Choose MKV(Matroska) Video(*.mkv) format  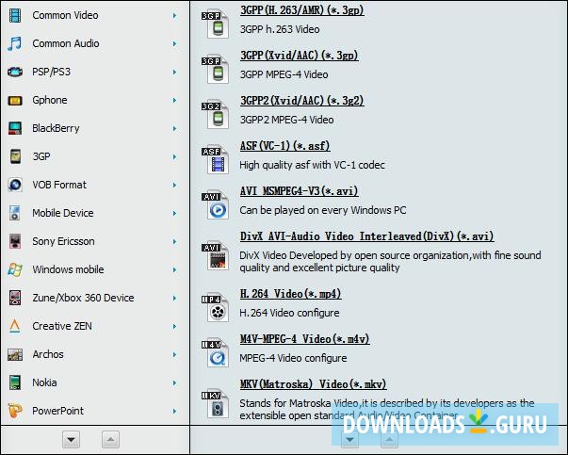click(x=314, y=384)
